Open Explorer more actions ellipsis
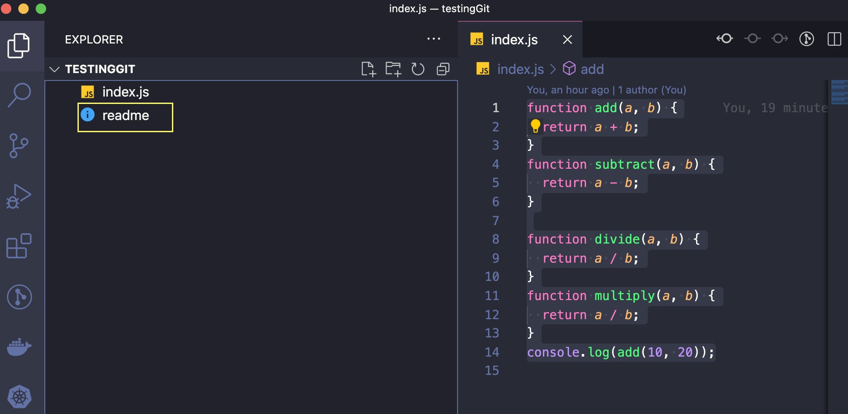 (434, 39)
